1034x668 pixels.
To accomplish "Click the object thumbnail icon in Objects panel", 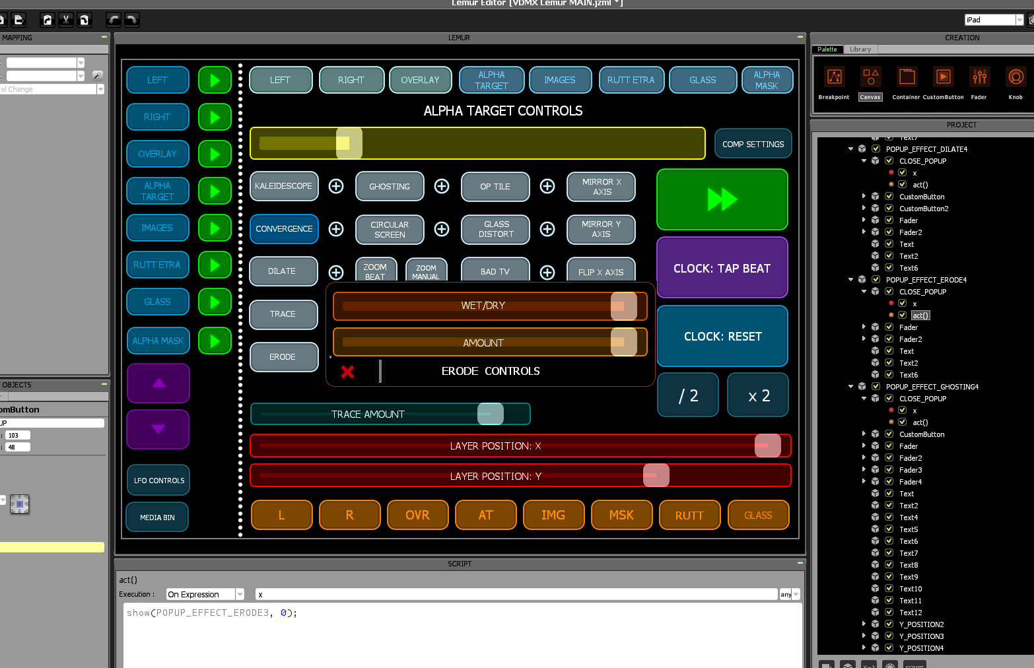I will click(x=20, y=504).
